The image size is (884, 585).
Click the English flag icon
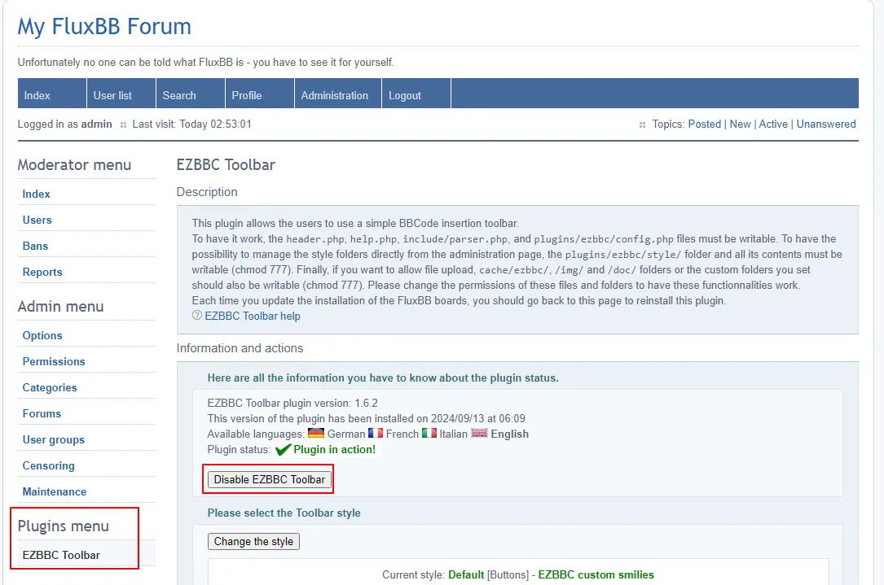coord(479,433)
